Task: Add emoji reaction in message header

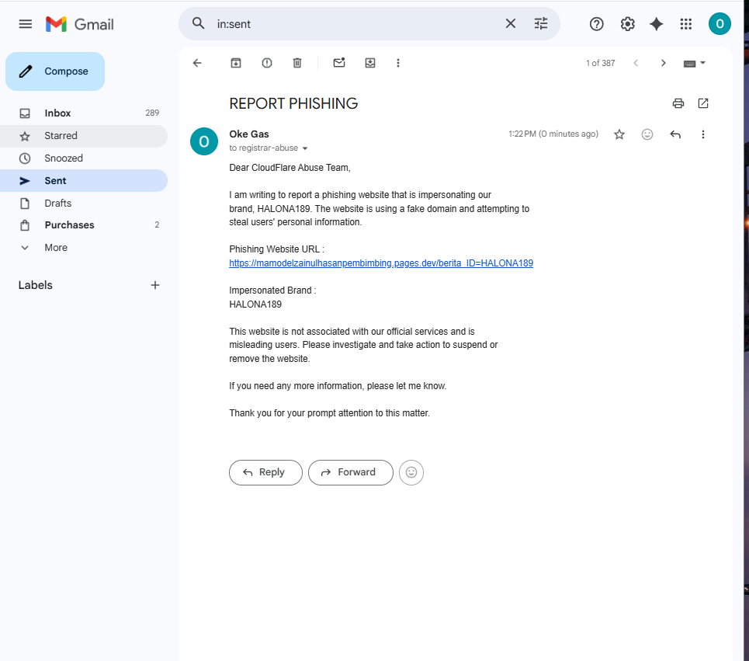Action: point(647,134)
